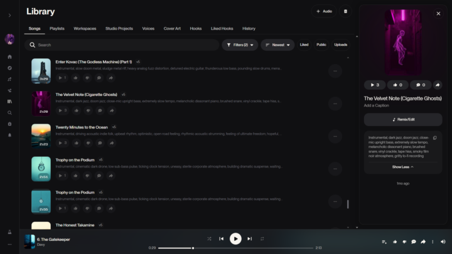
Task: Open comments on The Velvet Note list row
Action: (x=99, y=110)
